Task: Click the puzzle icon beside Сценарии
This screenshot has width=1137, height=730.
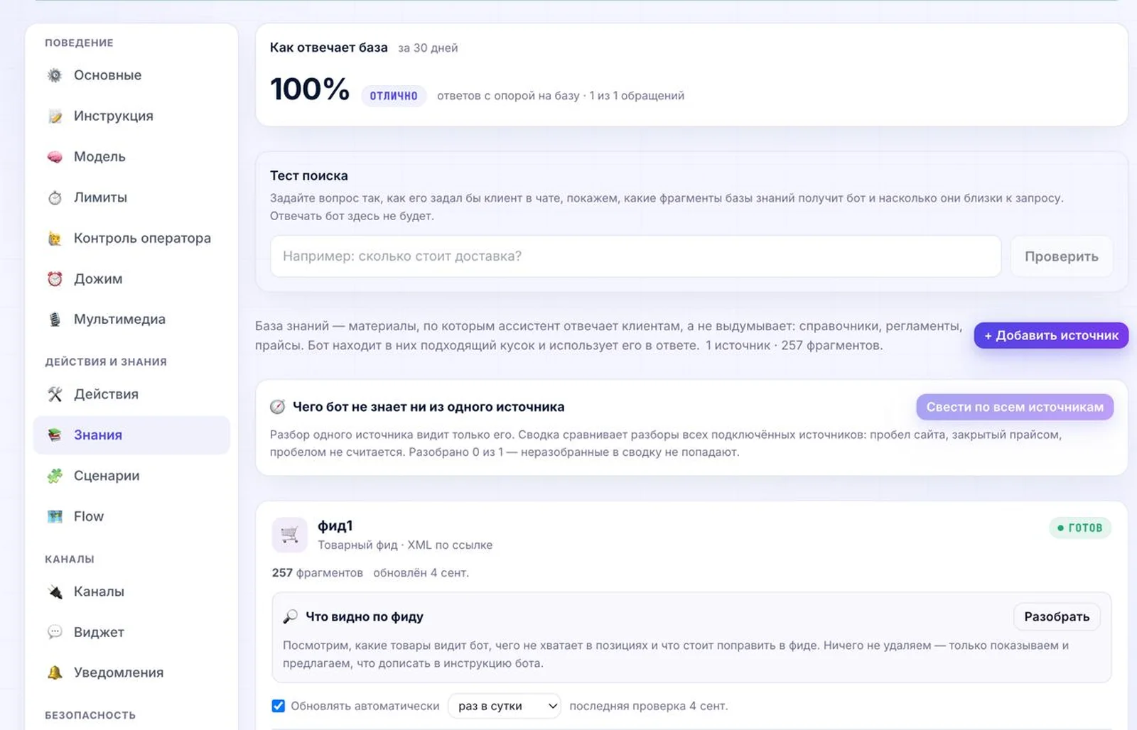Action: pos(55,476)
